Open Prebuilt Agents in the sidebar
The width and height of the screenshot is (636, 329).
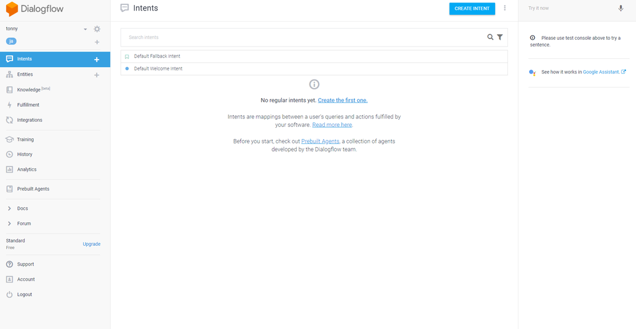click(34, 189)
